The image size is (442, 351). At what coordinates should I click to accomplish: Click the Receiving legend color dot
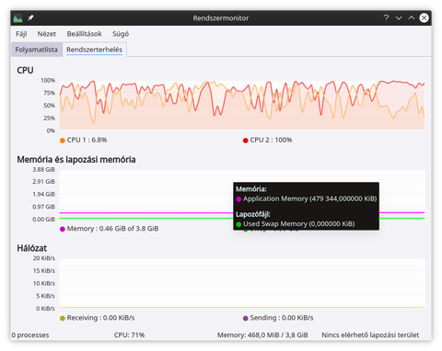(x=63, y=318)
